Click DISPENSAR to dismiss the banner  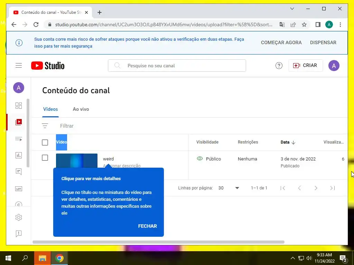point(323,42)
